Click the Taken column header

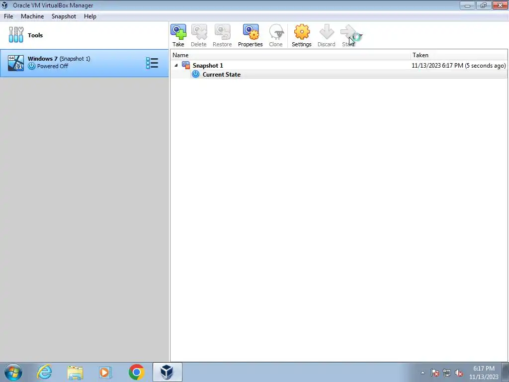click(459, 55)
